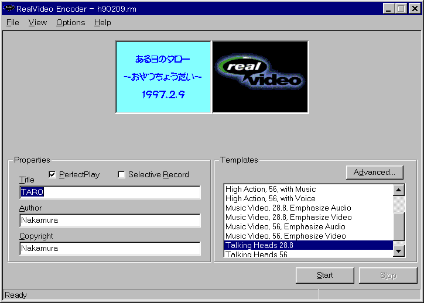424x303 pixels.
Task: Click the templates list scroll up arrow
Action: (399, 190)
